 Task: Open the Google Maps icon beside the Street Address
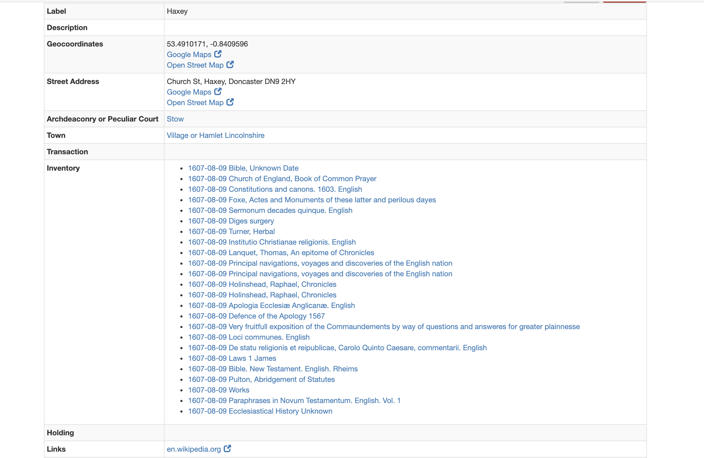coord(218,92)
